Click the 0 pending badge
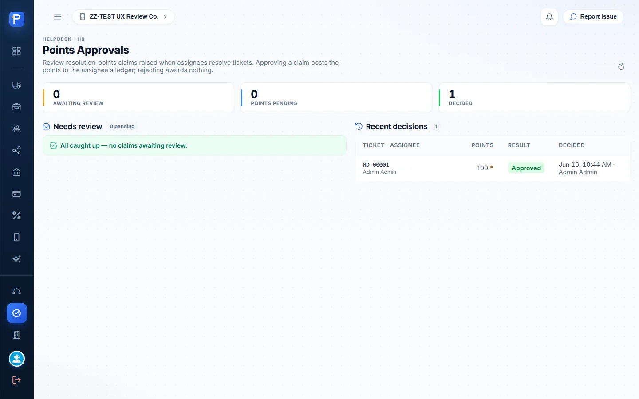 coord(122,126)
